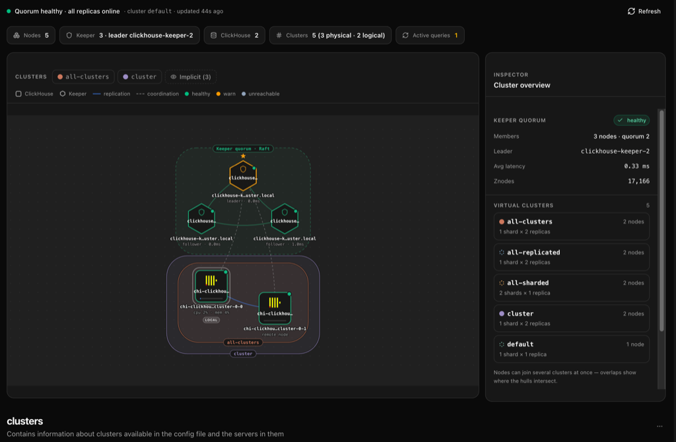This screenshot has height=442, width=676.
Task: Select the leader keeper hexagon node
Action: pos(243,175)
